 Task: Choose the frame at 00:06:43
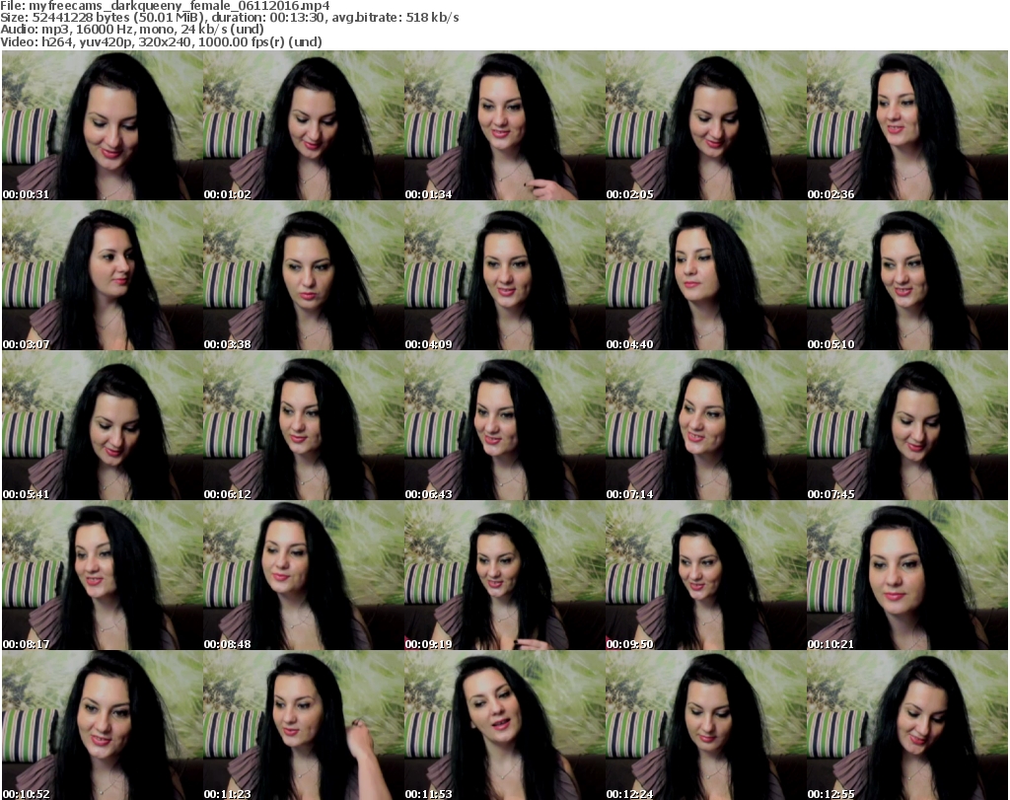point(504,426)
